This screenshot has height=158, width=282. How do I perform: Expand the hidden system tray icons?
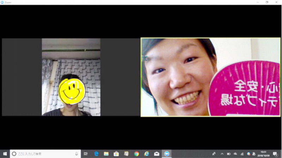click(222, 154)
